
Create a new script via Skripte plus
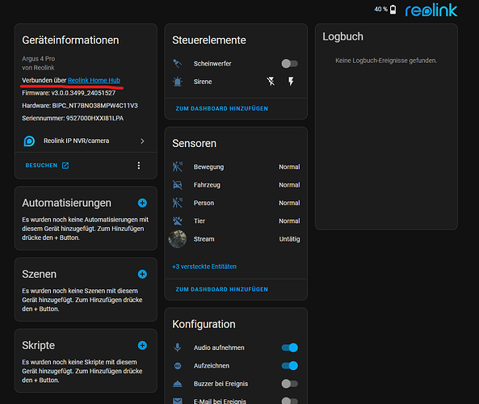click(x=142, y=345)
